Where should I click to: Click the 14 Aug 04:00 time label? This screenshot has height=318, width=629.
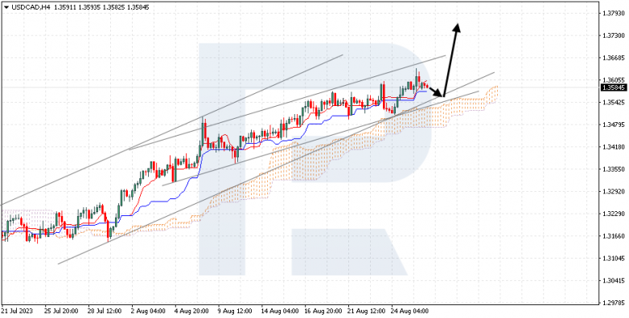279,312
